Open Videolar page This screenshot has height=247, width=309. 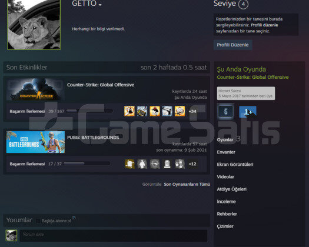[225, 177]
